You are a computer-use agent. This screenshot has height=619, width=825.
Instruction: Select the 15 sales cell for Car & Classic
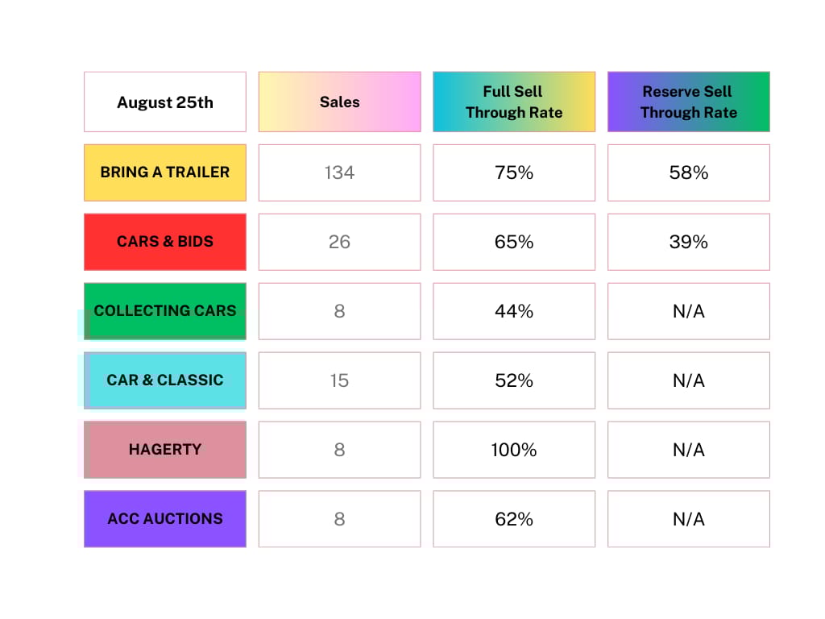(x=339, y=380)
